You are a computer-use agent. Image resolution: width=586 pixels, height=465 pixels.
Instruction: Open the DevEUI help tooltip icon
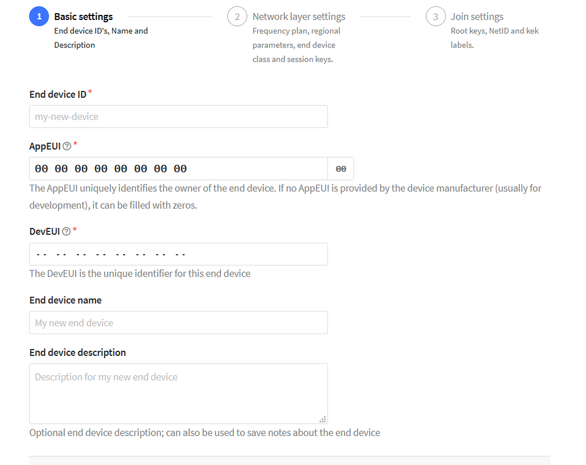[67, 231]
